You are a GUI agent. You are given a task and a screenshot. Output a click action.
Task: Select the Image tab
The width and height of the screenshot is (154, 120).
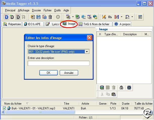pos(69,24)
